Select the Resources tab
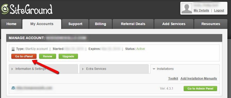 point(211,24)
